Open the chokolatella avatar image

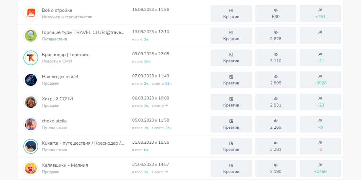(31, 124)
